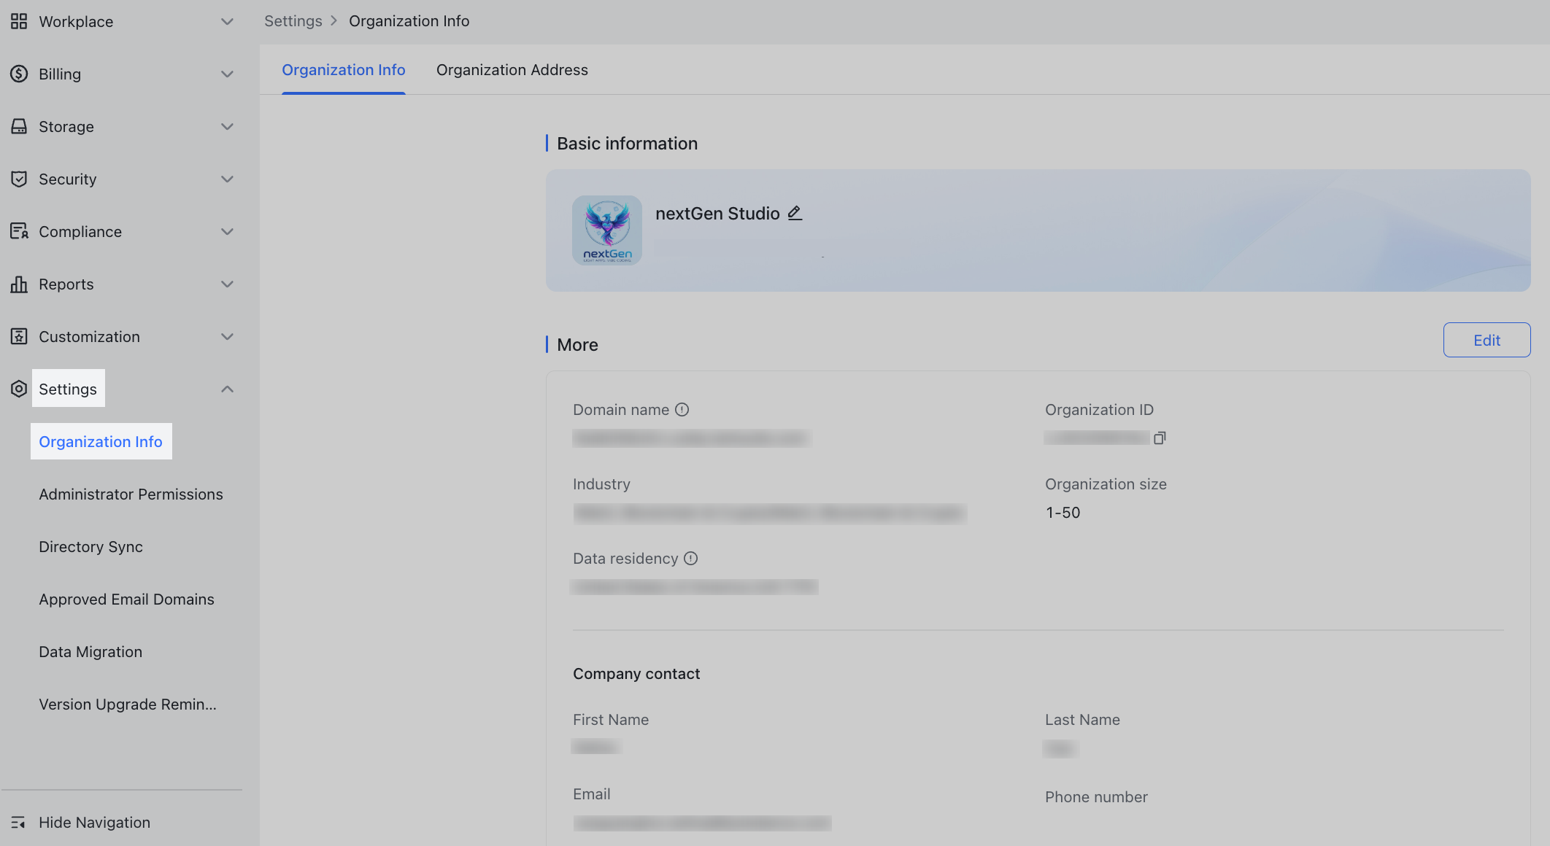The image size is (1550, 846).
Task: Click the Settings menu label
Action: click(68, 389)
